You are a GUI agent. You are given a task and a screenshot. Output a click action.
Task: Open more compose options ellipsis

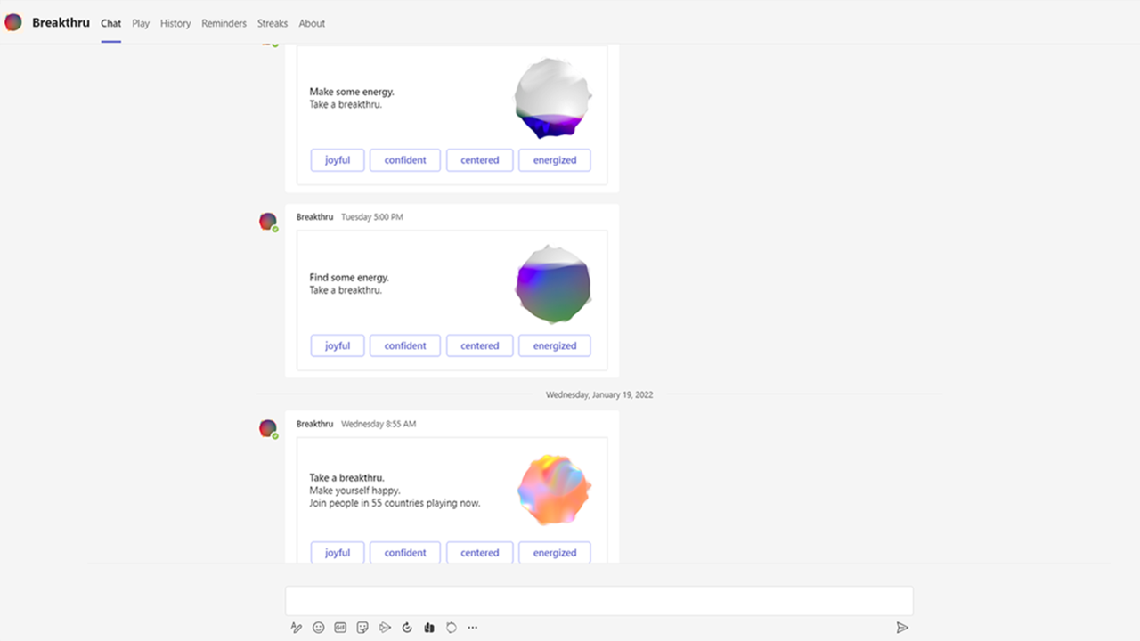point(473,628)
